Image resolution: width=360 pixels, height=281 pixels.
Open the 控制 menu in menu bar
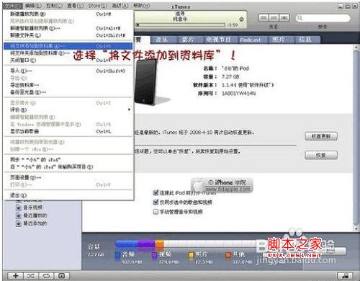coord(54,6)
